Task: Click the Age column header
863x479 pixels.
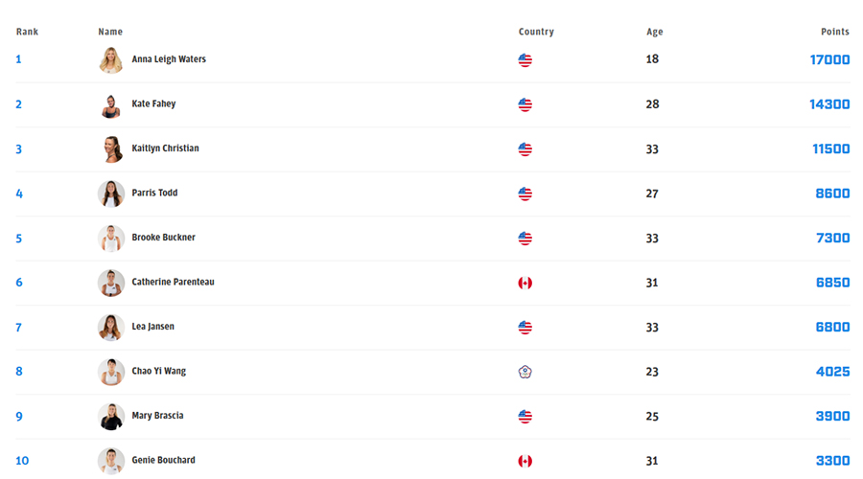Action: point(654,32)
